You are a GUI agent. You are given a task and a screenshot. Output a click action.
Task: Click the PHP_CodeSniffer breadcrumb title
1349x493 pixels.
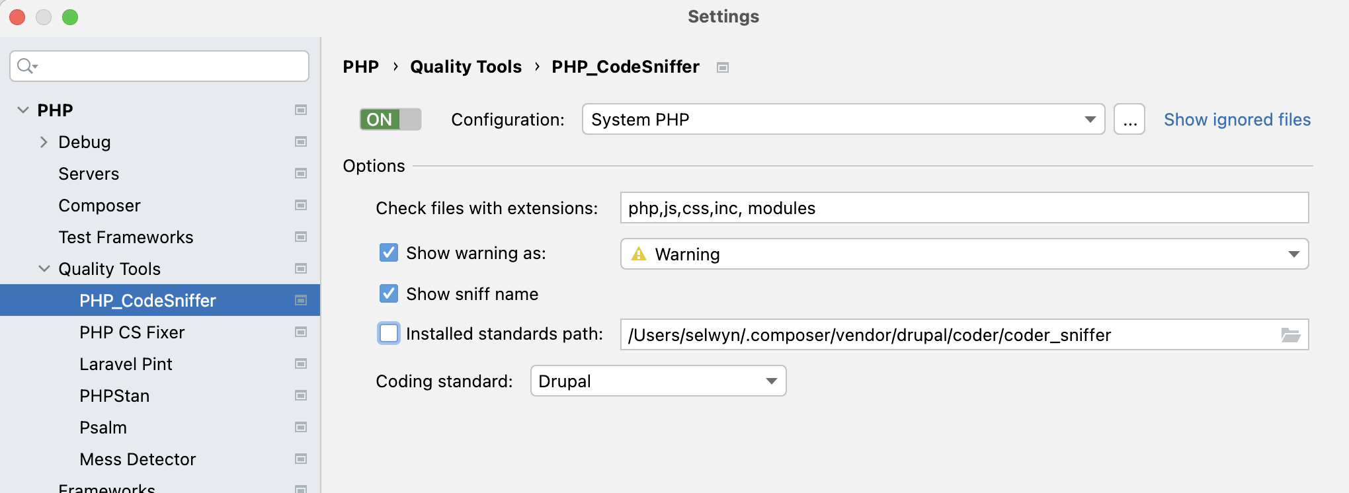626,67
